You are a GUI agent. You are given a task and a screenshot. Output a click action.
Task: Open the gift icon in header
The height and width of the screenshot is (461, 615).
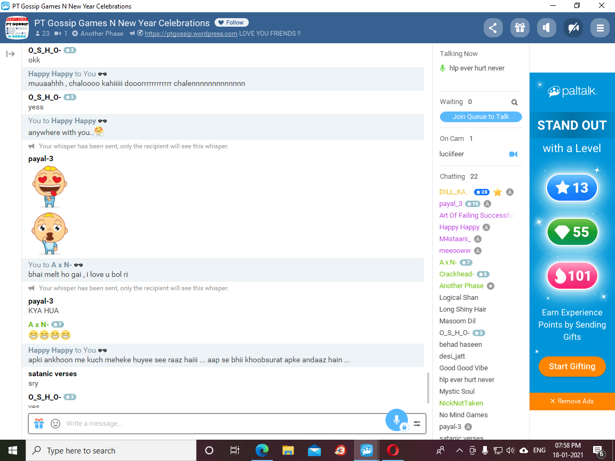click(x=519, y=28)
